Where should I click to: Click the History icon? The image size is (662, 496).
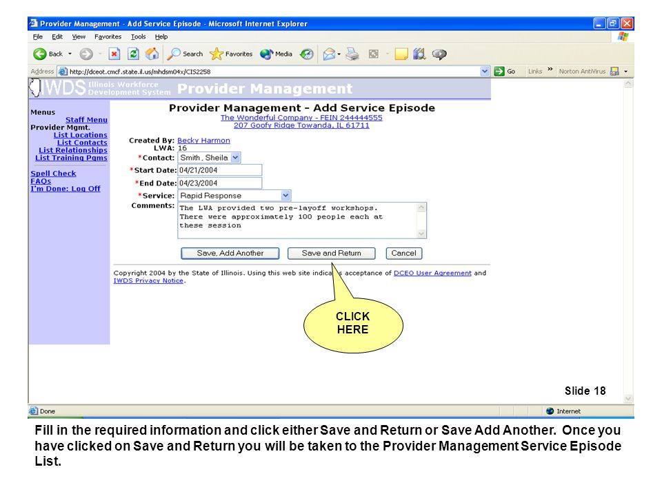[307, 54]
